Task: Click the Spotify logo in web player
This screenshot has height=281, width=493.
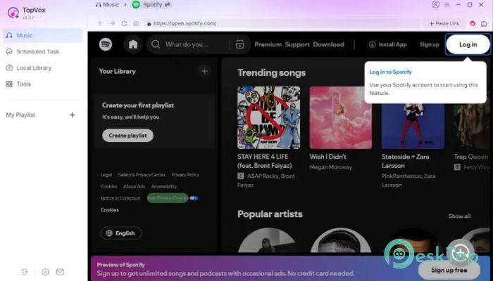Action: 106,44
